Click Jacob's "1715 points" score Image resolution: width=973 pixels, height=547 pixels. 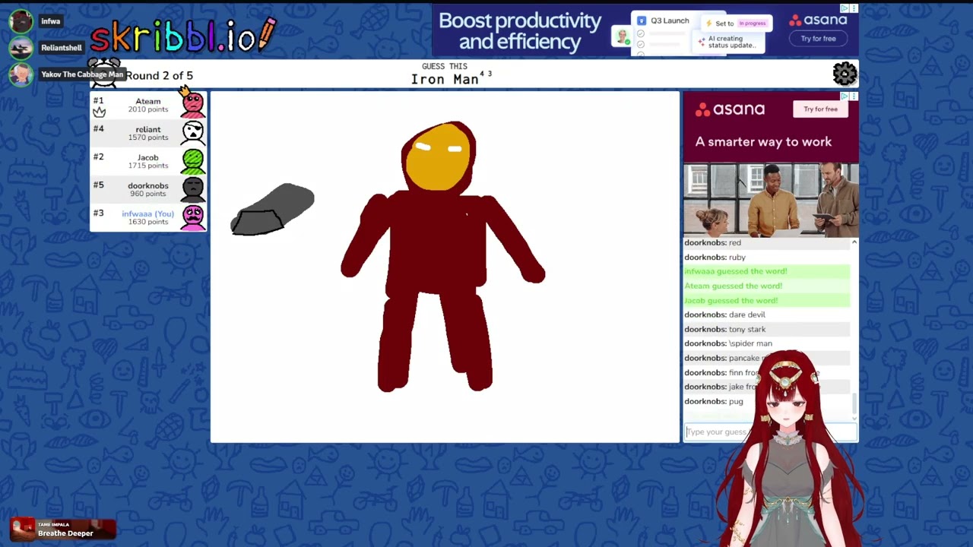(148, 166)
